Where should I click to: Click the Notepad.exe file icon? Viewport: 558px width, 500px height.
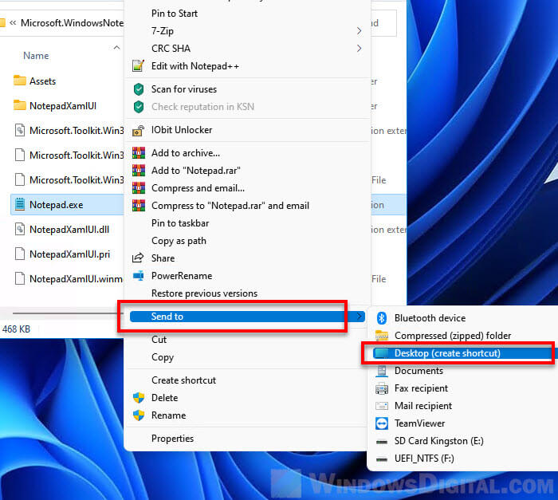[20, 204]
